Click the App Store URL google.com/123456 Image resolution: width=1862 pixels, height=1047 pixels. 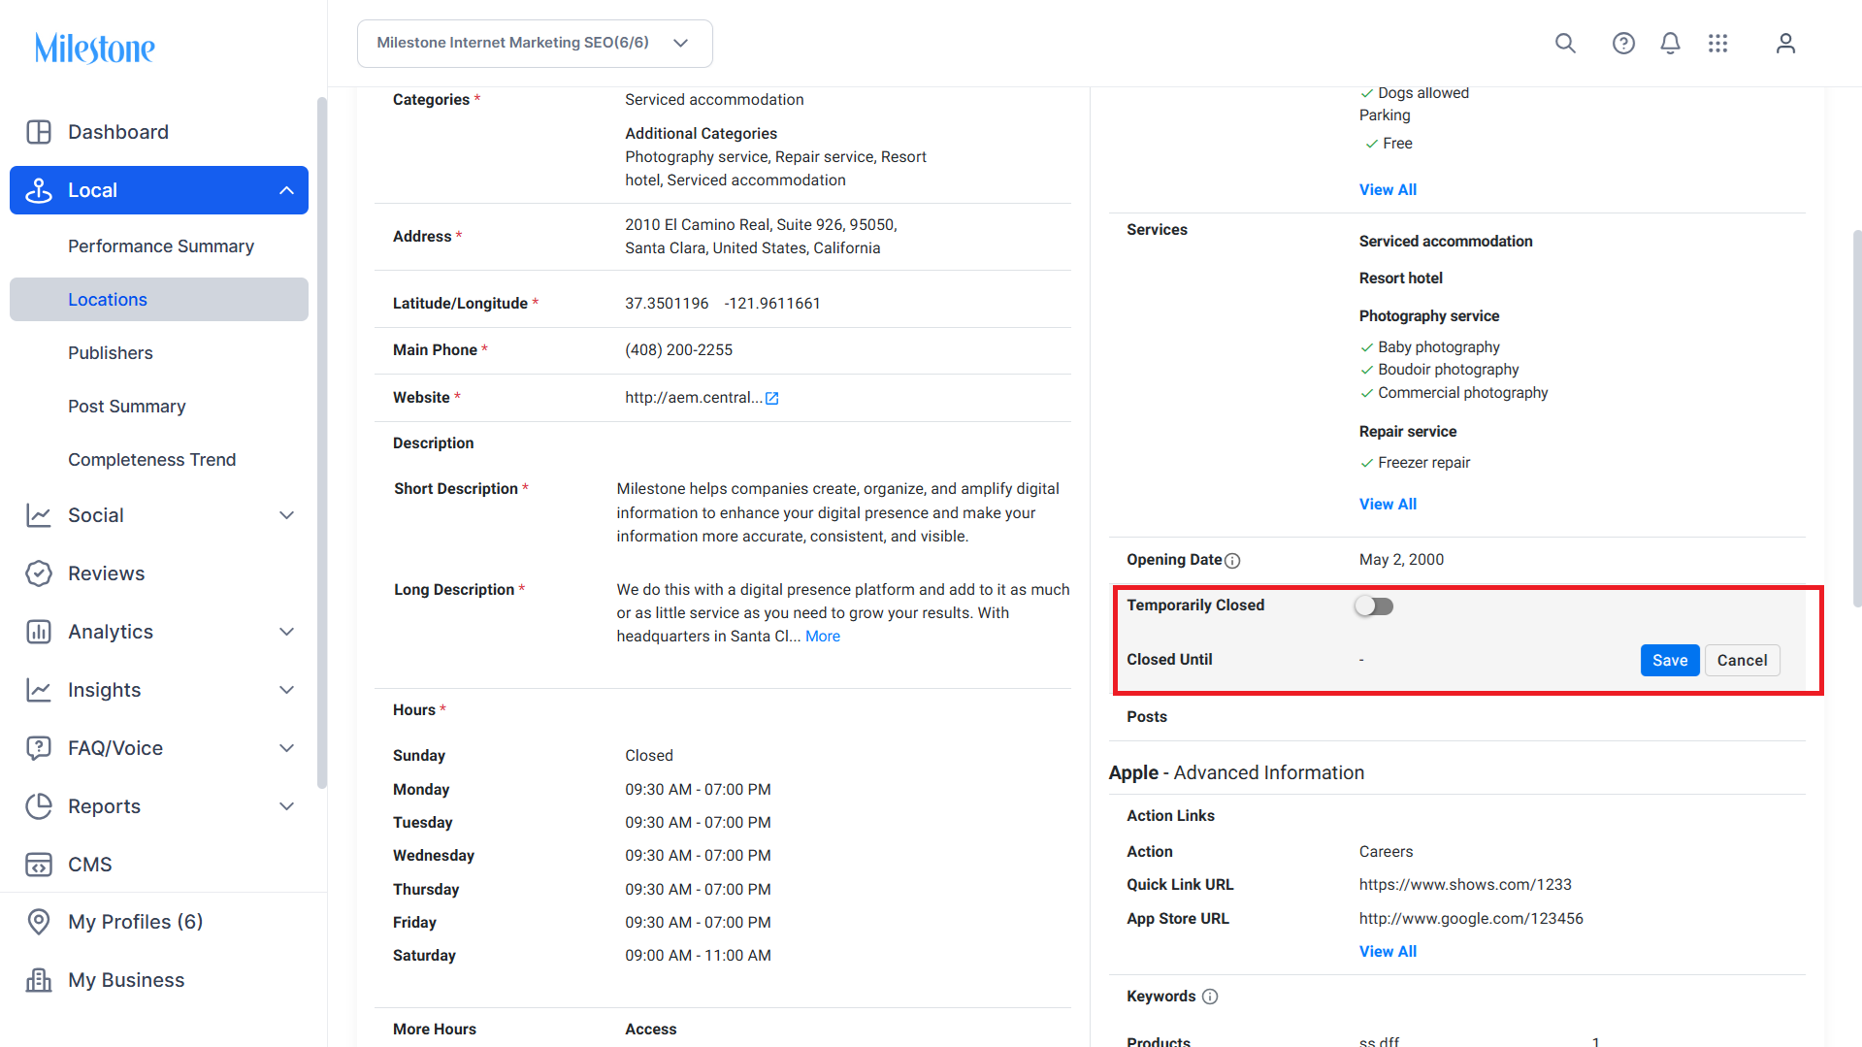pos(1471,919)
